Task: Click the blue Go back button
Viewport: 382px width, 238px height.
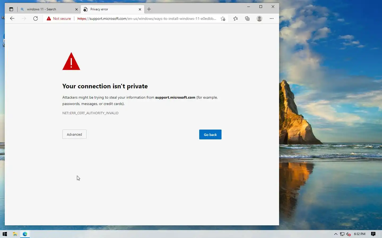Action: tap(210, 135)
